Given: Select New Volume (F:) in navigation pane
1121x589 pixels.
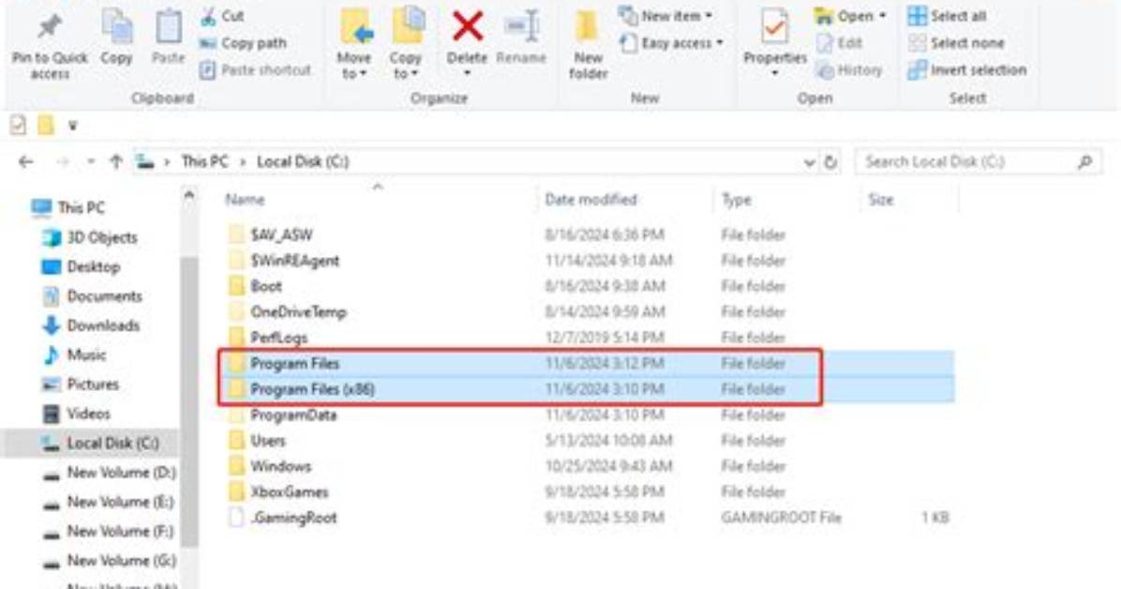Looking at the screenshot, I should (x=108, y=531).
